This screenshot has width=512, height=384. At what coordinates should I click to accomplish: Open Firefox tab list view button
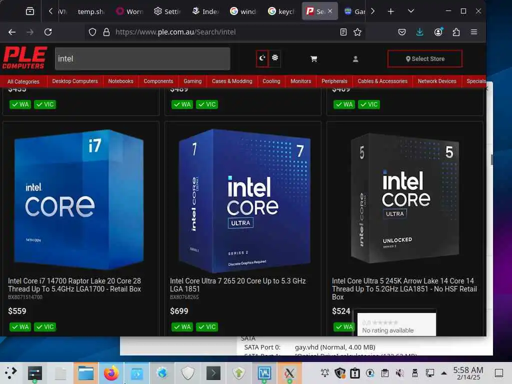click(x=29, y=11)
